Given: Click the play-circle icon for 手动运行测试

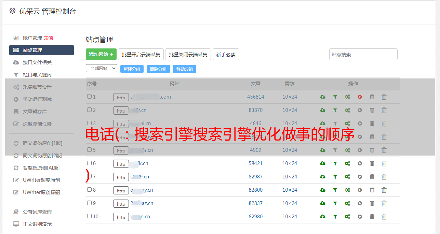Looking at the screenshot, I should pyautogui.click(x=16, y=99).
